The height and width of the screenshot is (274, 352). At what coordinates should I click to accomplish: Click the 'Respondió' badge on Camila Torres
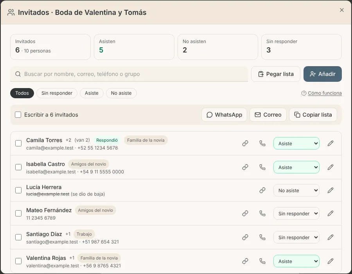tap(107, 140)
